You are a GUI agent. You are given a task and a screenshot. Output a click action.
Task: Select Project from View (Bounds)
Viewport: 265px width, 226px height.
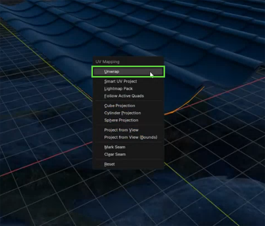[128, 137]
